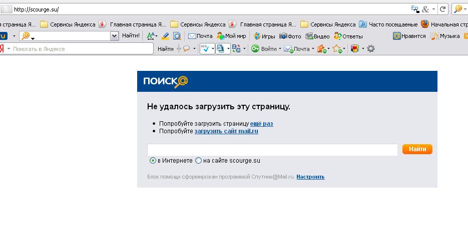Screen dimensions: 468x246
Task: Expand the Mail.ru toolbar search combo dropdown
Action: 114,36
